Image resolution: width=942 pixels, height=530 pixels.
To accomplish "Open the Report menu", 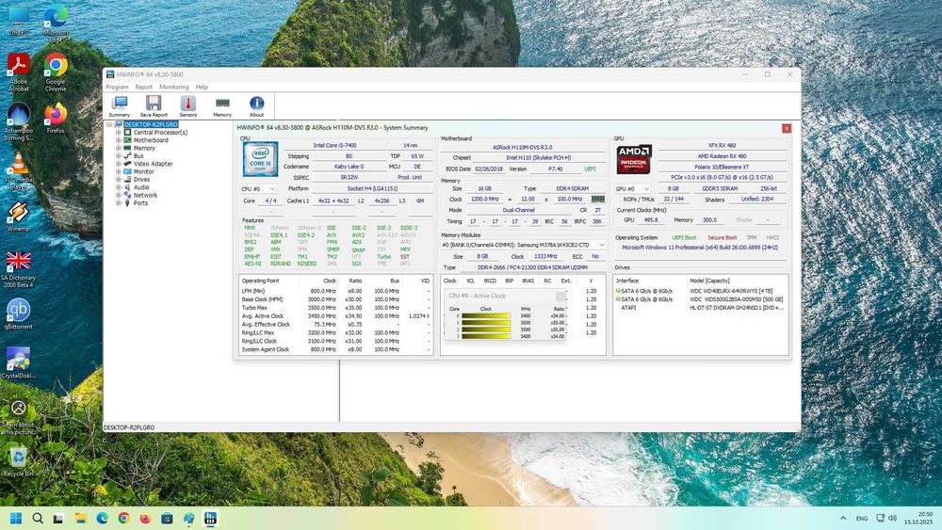I will pyautogui.click(x=143, y=87).
